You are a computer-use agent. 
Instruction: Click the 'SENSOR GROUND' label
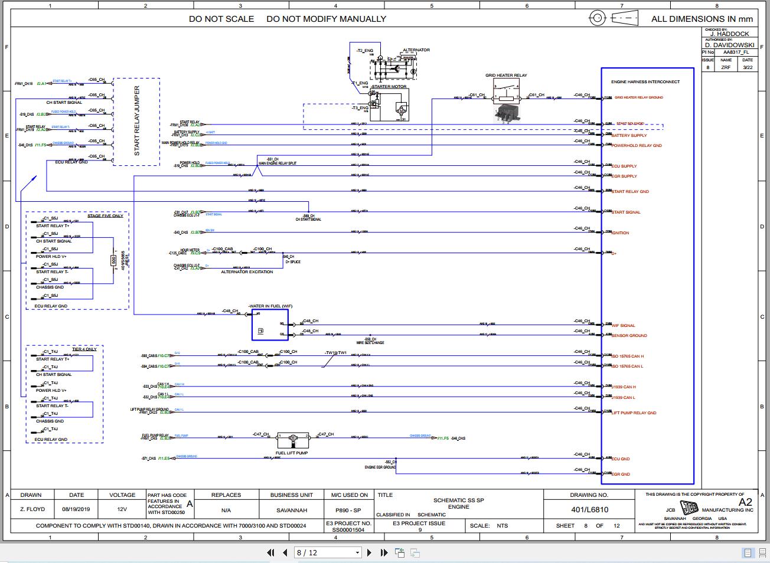click(629, 335)
